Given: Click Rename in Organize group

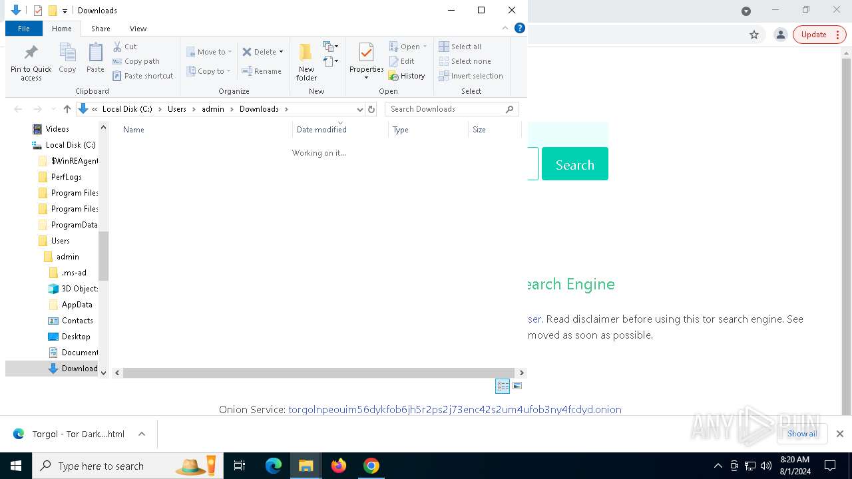Looking at the screenshot, I should coord(262,71).
